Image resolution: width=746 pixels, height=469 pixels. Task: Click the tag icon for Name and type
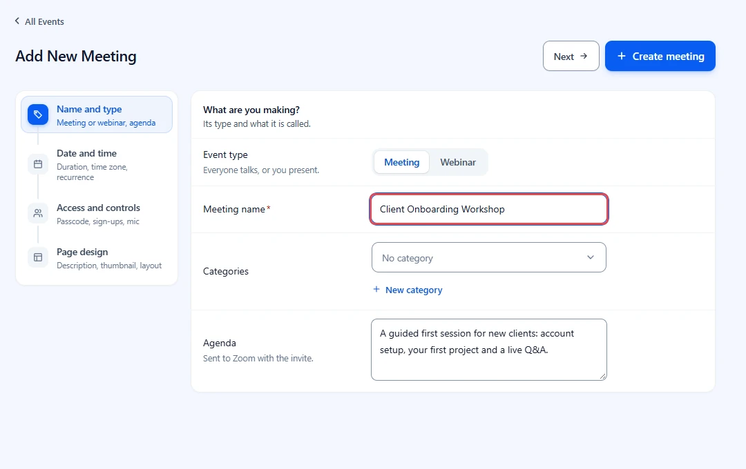38,114
